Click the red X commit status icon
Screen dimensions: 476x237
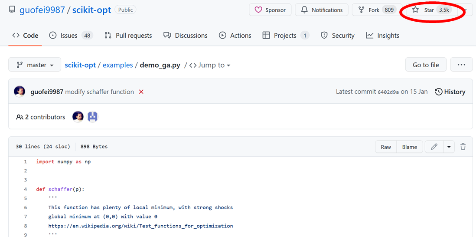click(141, 92)
